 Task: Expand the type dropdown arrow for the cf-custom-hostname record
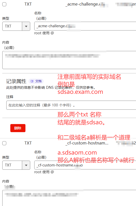(26, 165)
